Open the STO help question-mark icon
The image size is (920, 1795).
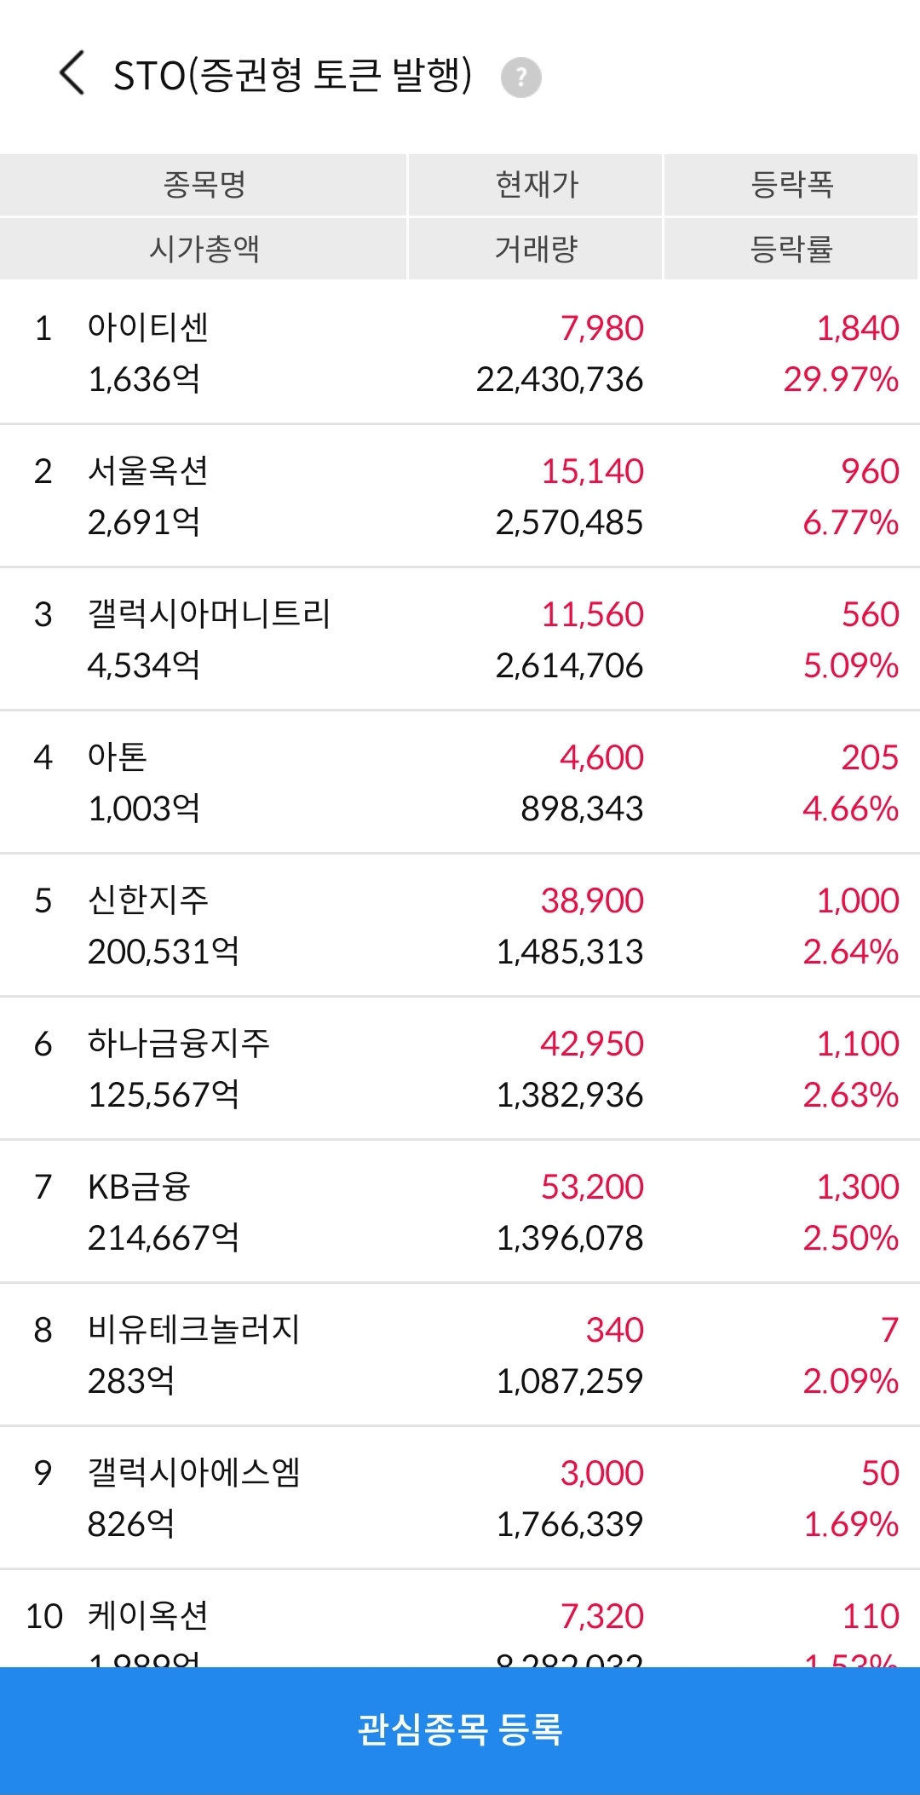point(520,78)
